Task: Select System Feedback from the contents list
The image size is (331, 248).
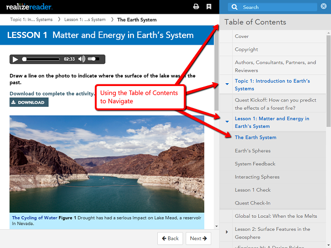Action: (255, 164)
